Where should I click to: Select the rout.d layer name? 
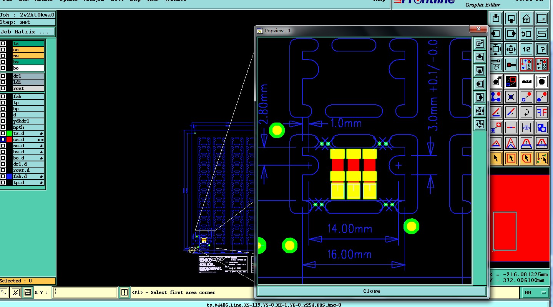(x=28, y=170)
